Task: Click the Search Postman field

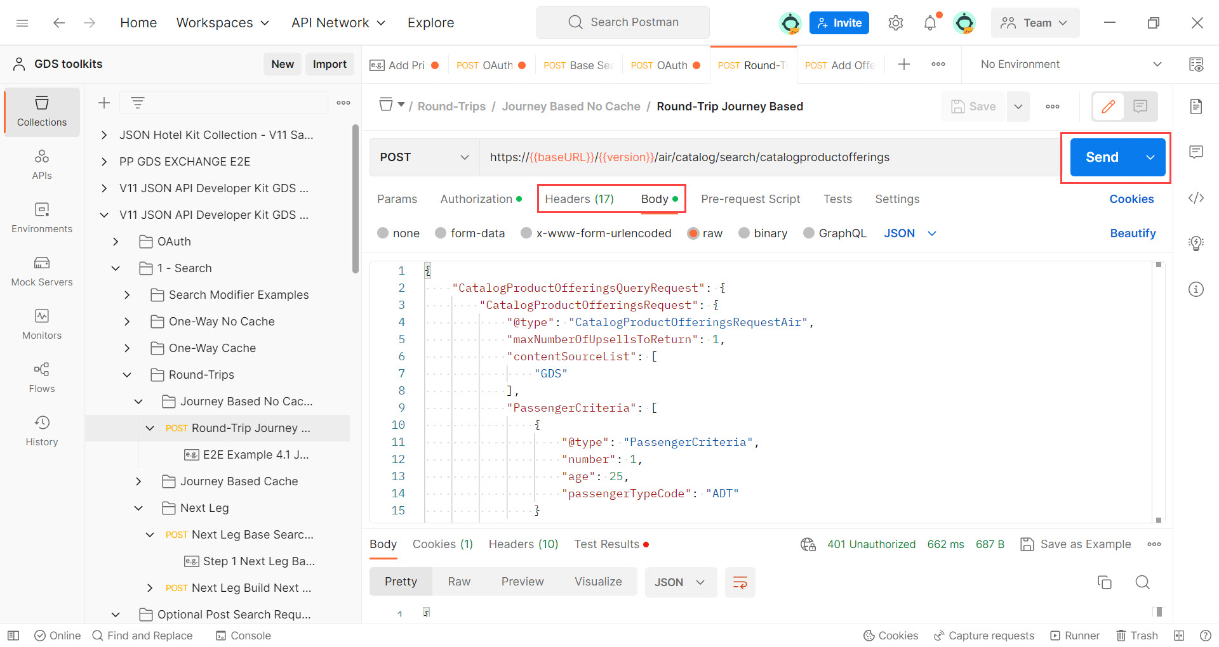Action: click(623, 22)
